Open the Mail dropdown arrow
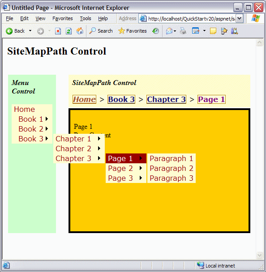The height and width of the screenshot is (272, 266). [175, 31]
